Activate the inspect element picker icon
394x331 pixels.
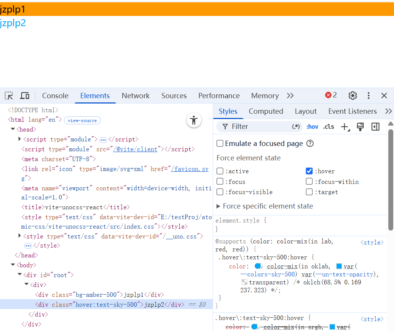pyautogui.click(x=9, y=96)
